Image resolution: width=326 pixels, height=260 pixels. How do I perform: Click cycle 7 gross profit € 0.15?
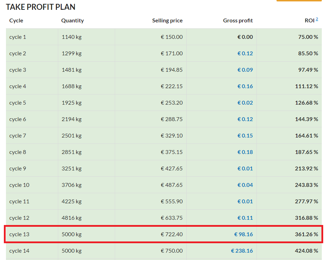(x=245, y=136)
